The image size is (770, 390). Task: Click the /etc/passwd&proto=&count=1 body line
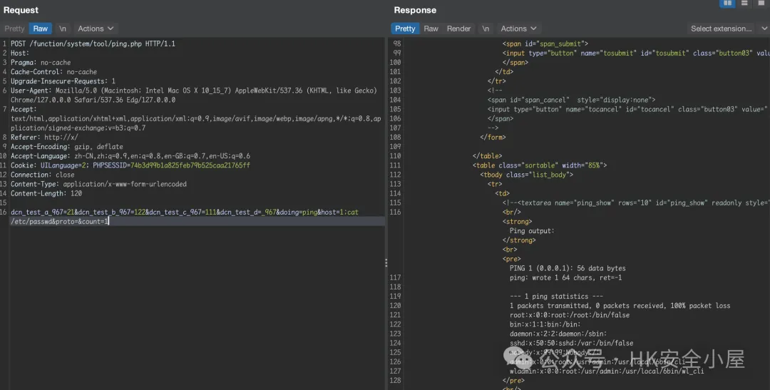click(59, 222)
